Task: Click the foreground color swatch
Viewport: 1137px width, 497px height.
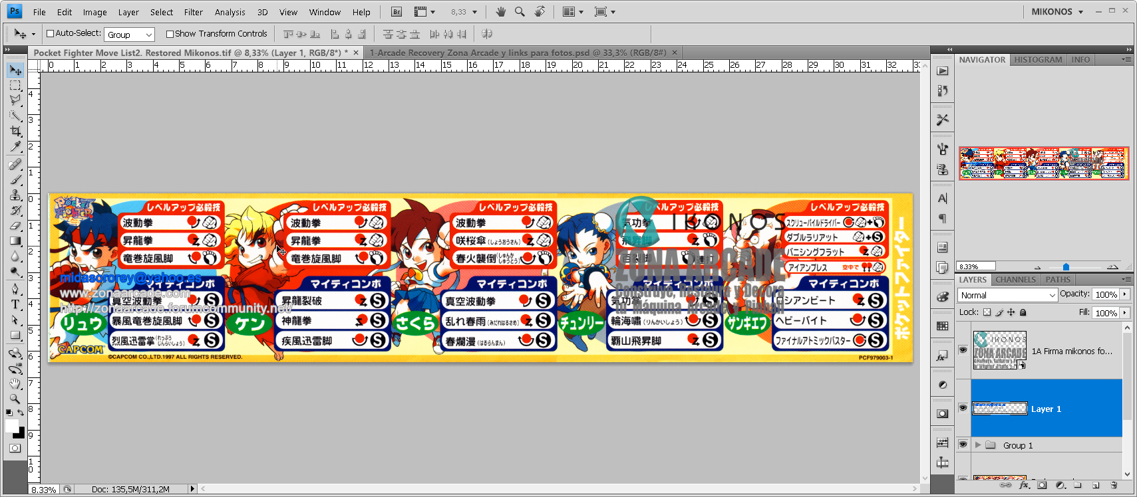Action: [11, 426]
